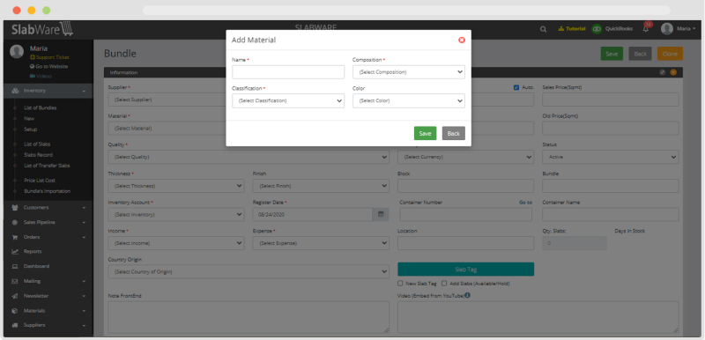Click the search magnifier icon in top bar
Image resolution: width=705 pixels, height=340 pixels.
543,29
